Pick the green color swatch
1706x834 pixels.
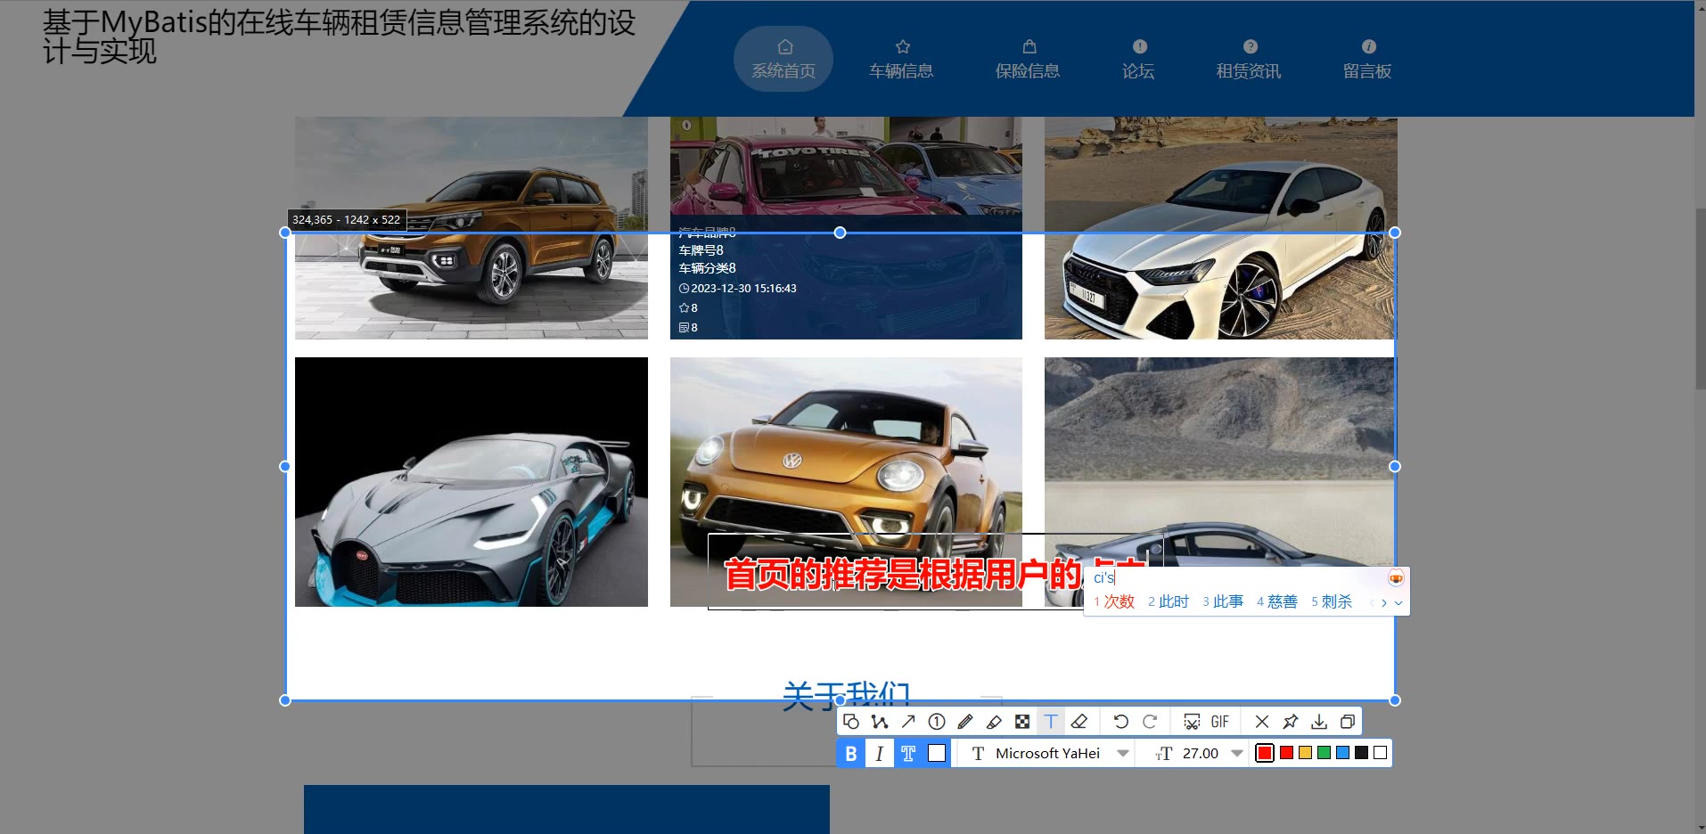1325,753
